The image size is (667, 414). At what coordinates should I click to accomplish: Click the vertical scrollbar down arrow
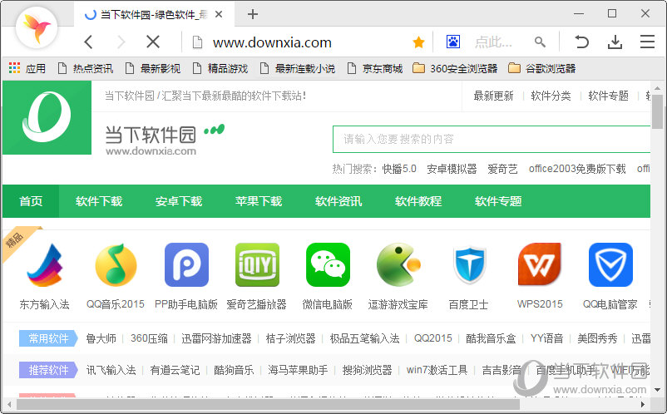[658, 389]
